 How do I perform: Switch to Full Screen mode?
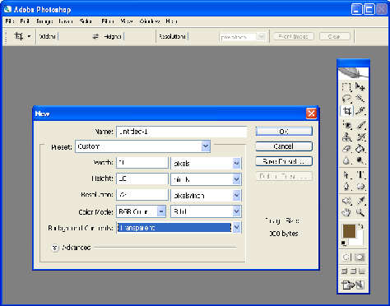pyautogui.click(x=362, y=271)
